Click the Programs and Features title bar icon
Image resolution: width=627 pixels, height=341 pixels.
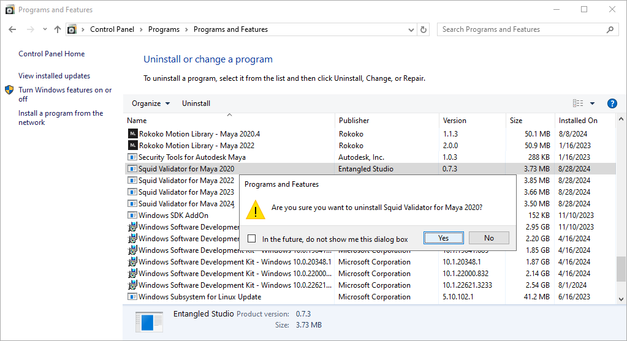tap(10, 10)
